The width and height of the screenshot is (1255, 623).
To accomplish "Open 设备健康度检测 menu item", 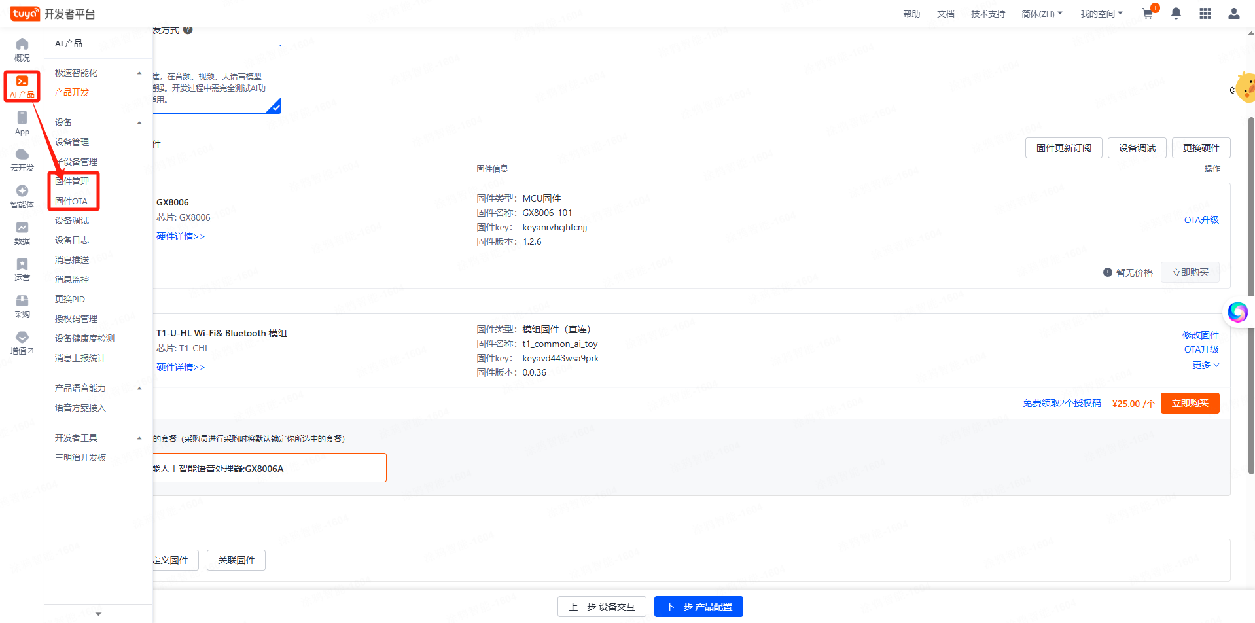I will [x=84, y=338].
